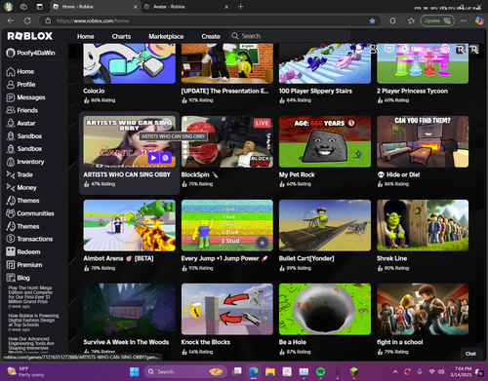Open a new browser tab
Screen dimensions: 488x381
coord(240,7)
